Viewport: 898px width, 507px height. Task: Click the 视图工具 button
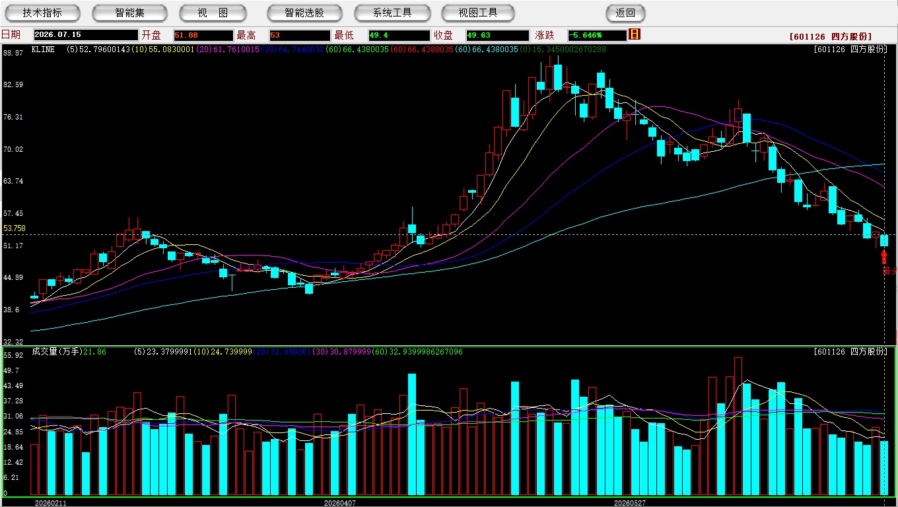click(x=479, y=13)
